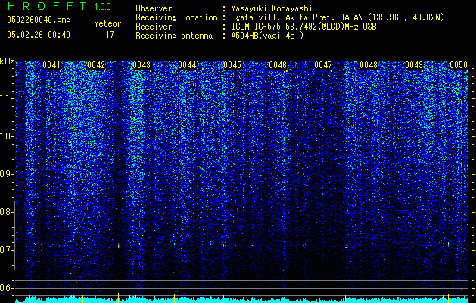The image size is (476, 303).
Task: Click the kHz axis unit label
Action: pyautogui.click(x=7, y=61)
